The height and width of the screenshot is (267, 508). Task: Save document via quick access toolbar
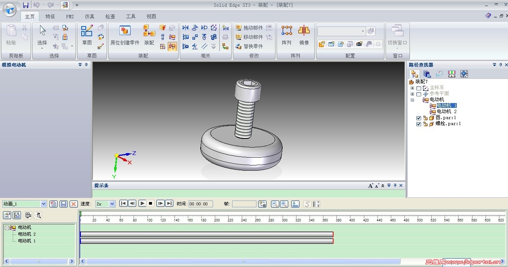(x=26, y=5)
